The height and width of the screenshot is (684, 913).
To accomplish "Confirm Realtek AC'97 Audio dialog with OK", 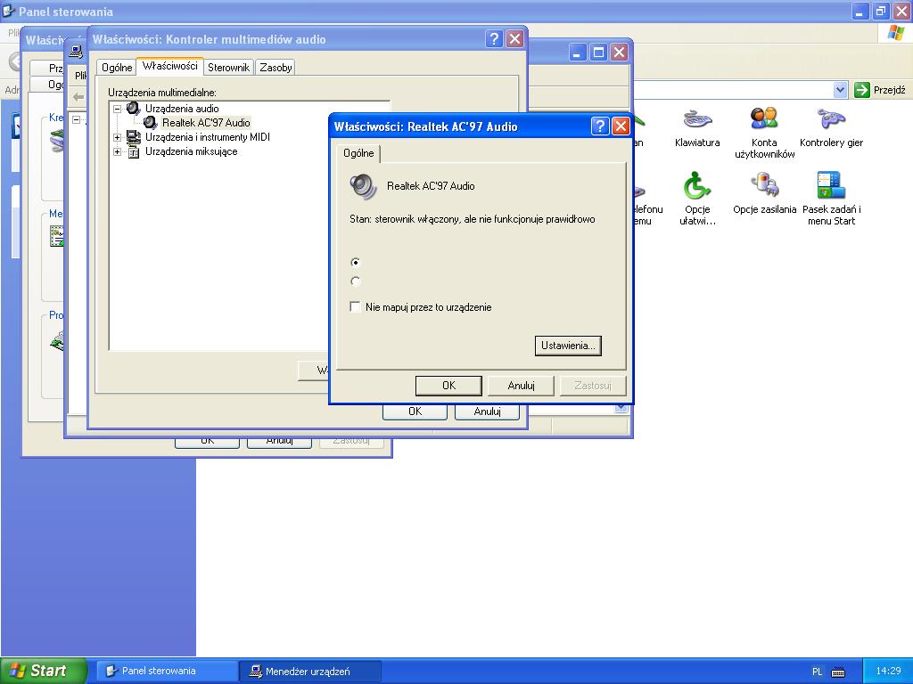I will [448, 386].
